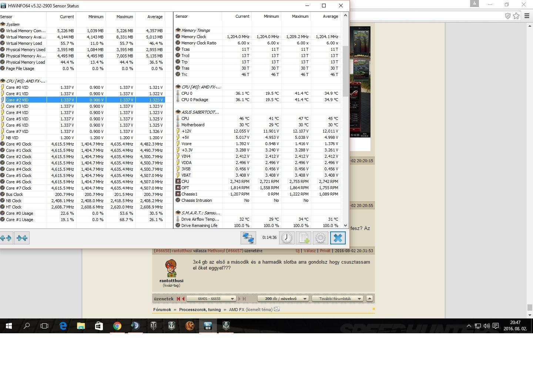This screenshot has width=533, height=374.
Task: Open the Action Center notification icon
Action: [496, 326]
